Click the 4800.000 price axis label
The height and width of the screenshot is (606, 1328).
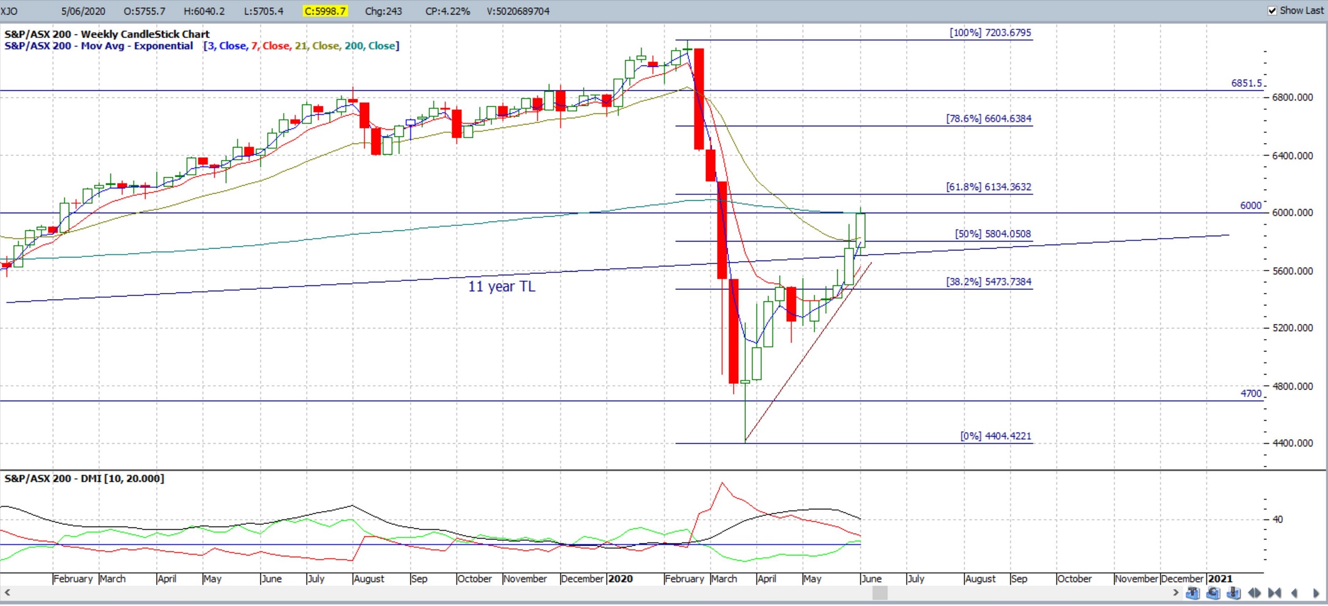pos(1292,386)
